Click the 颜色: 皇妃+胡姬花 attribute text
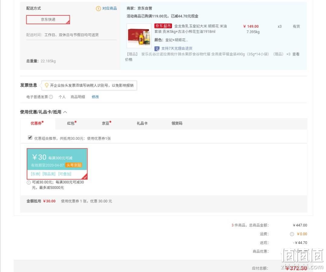Screen dimensions: 326x272 point(171,40)
